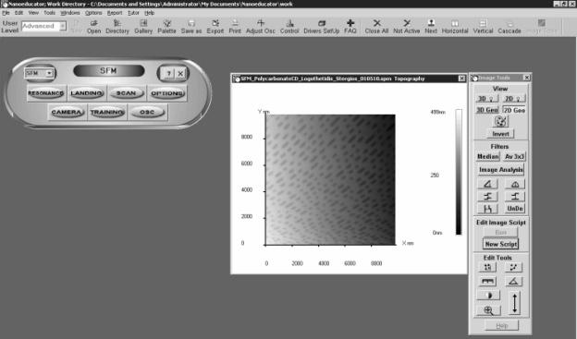Open the SFM mode dropdown
Viewport: 577px width, 339px height.
point(49,73)
